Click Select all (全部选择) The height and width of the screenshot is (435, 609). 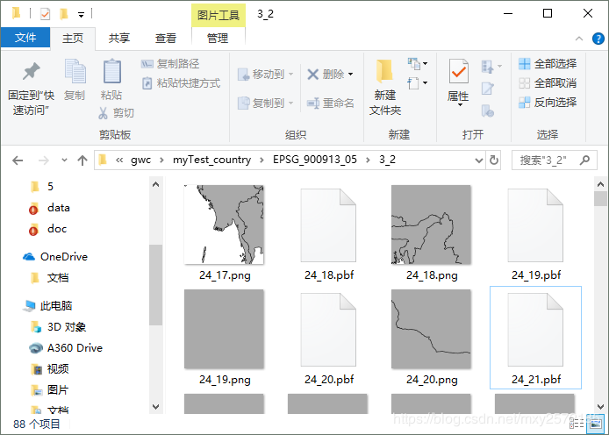tap(548, 64)
